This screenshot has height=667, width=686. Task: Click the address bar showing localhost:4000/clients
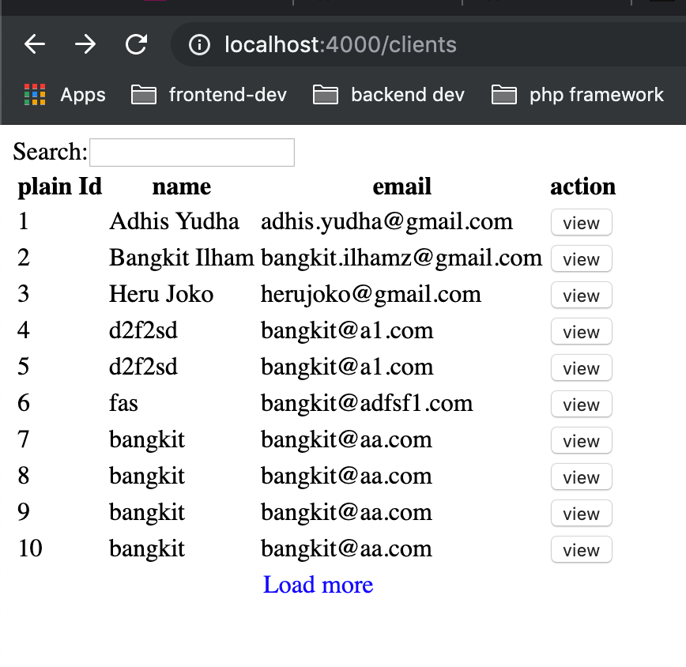(340, 44)
